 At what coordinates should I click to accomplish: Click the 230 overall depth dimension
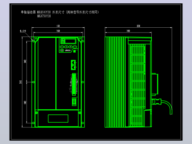tap(138, 26)
